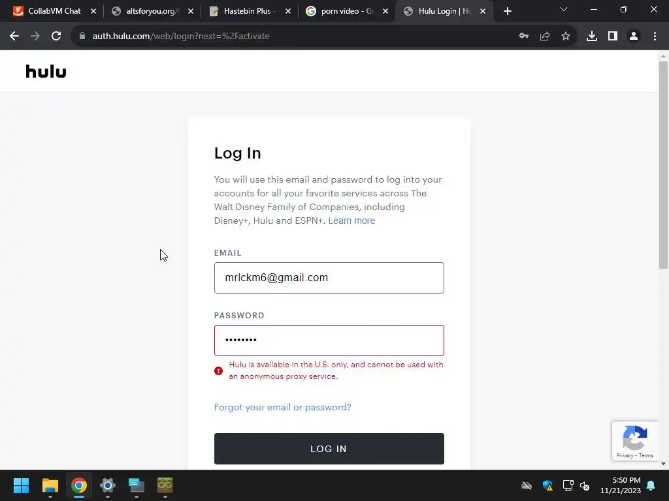Click the browser forward arrow

click(35, 37)
